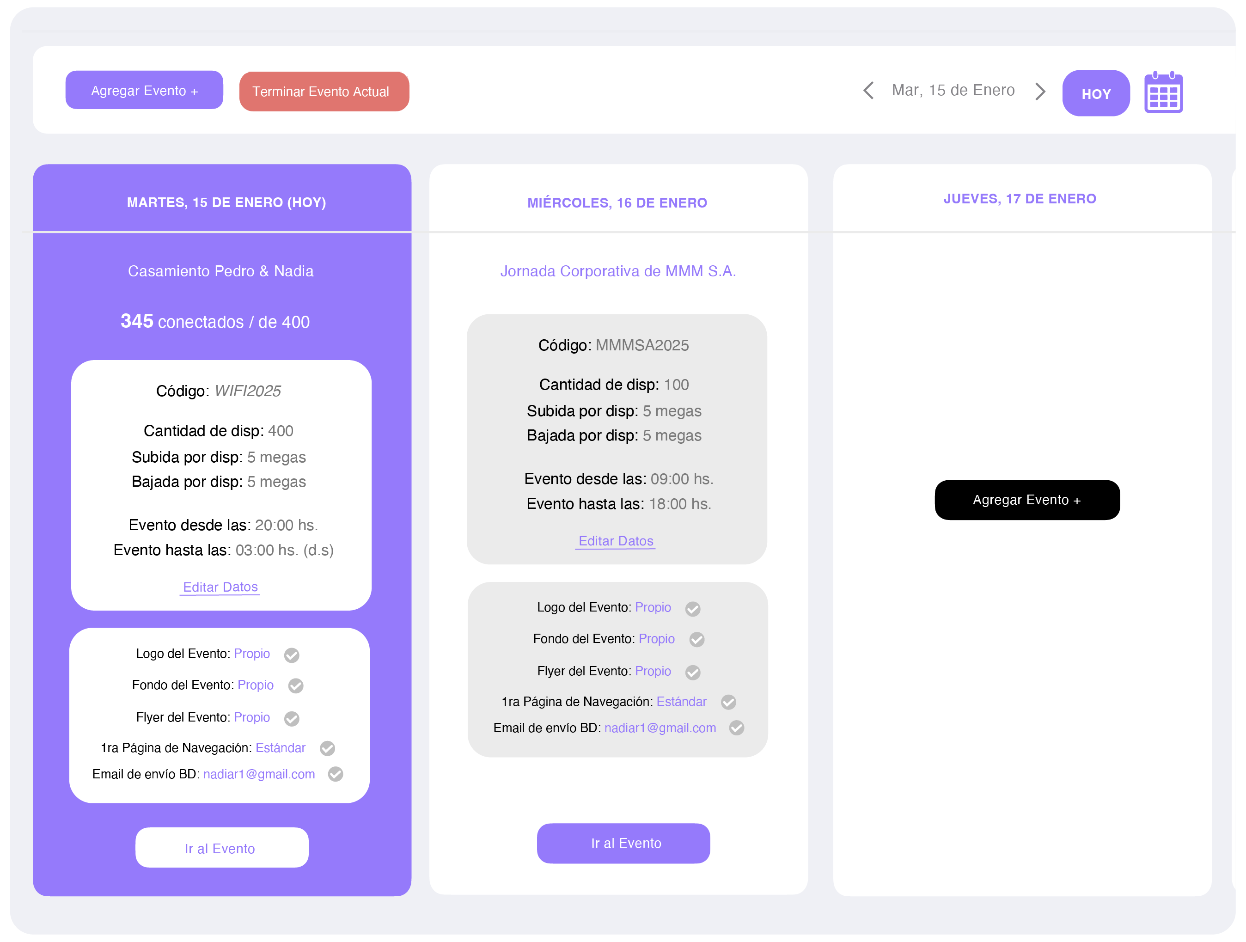
Task: Advance to next day with right chevron
Action: tap(1040, 91)
